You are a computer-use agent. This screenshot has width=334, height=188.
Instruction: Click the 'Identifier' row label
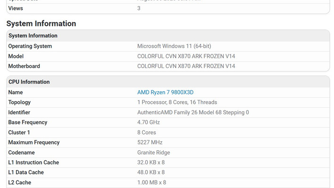tap(19, 112)
